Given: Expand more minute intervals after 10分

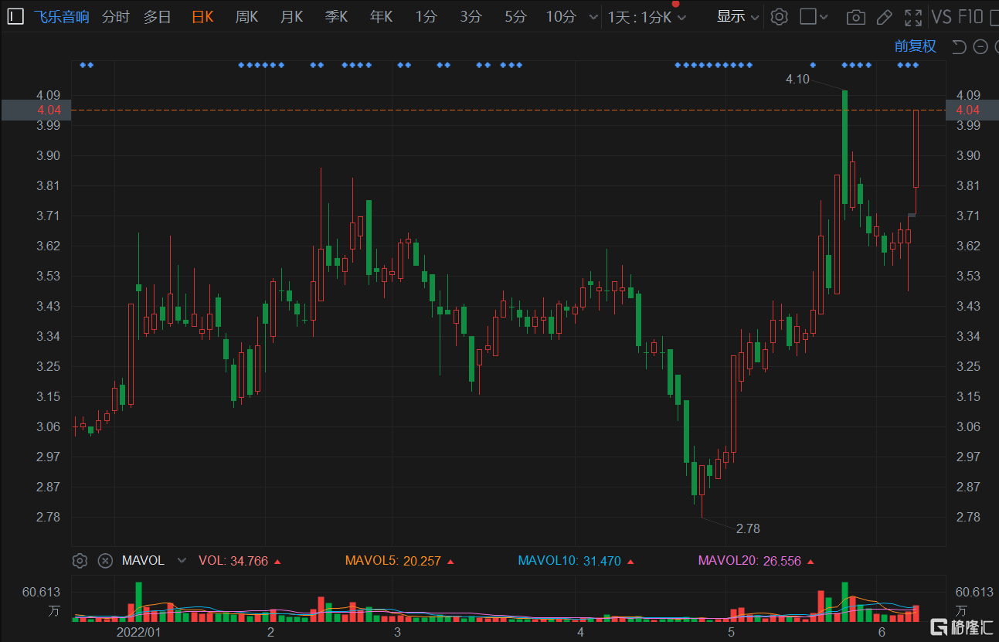Looking at the screenshot, I should (x=593, y=17).
